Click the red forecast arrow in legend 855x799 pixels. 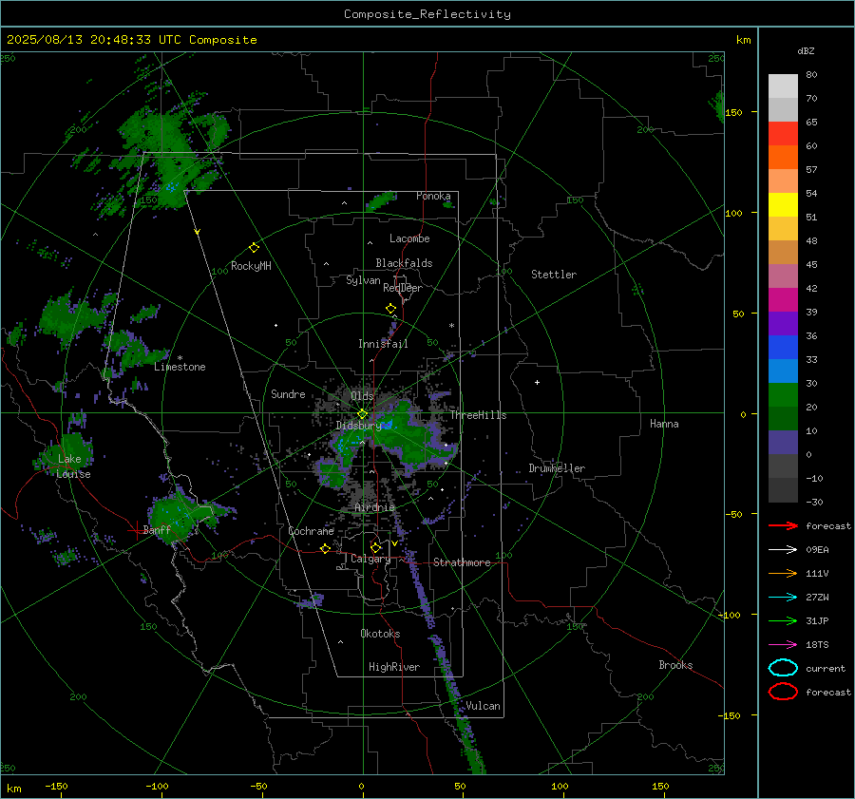(x=783, y=525)
